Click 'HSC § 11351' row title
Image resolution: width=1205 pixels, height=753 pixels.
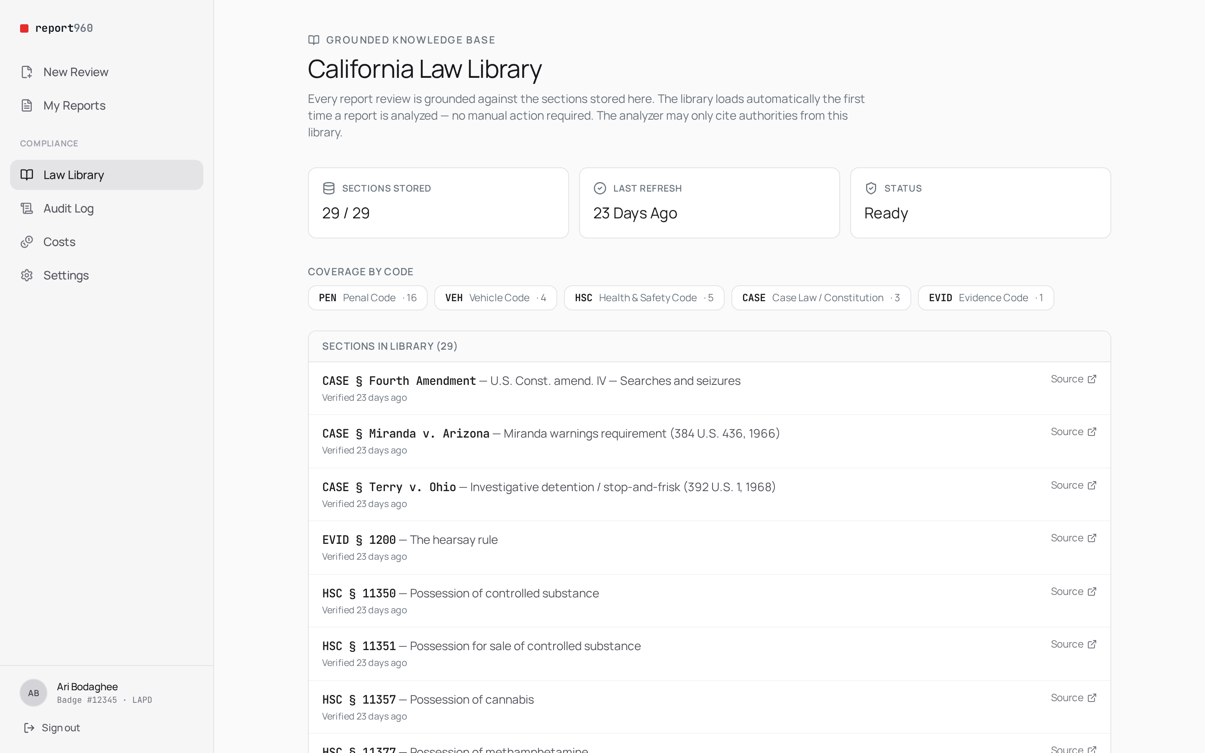[359, 646]
